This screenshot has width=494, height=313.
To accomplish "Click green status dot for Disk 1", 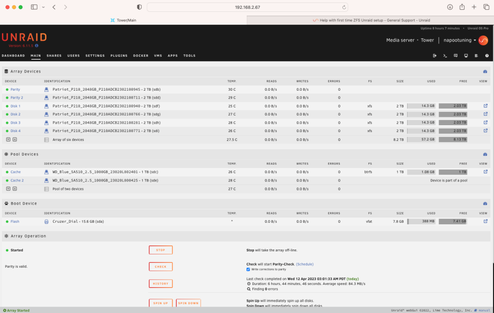I will (7, 106).
